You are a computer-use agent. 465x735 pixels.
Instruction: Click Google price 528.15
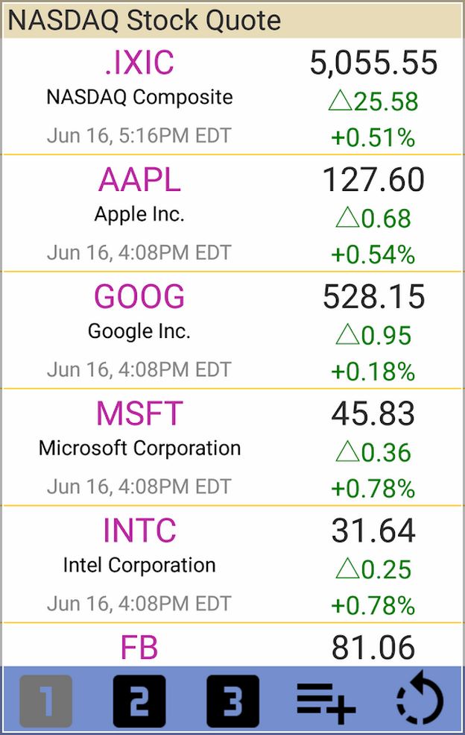coord(373,296)
